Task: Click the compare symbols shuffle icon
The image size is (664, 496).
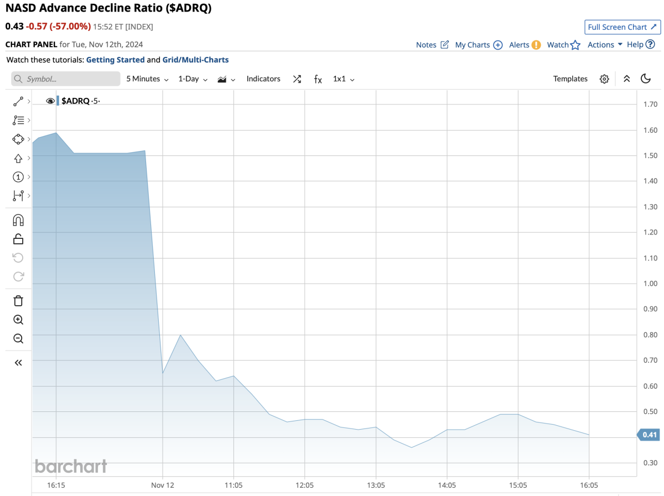Action: (x=297, y=79)
